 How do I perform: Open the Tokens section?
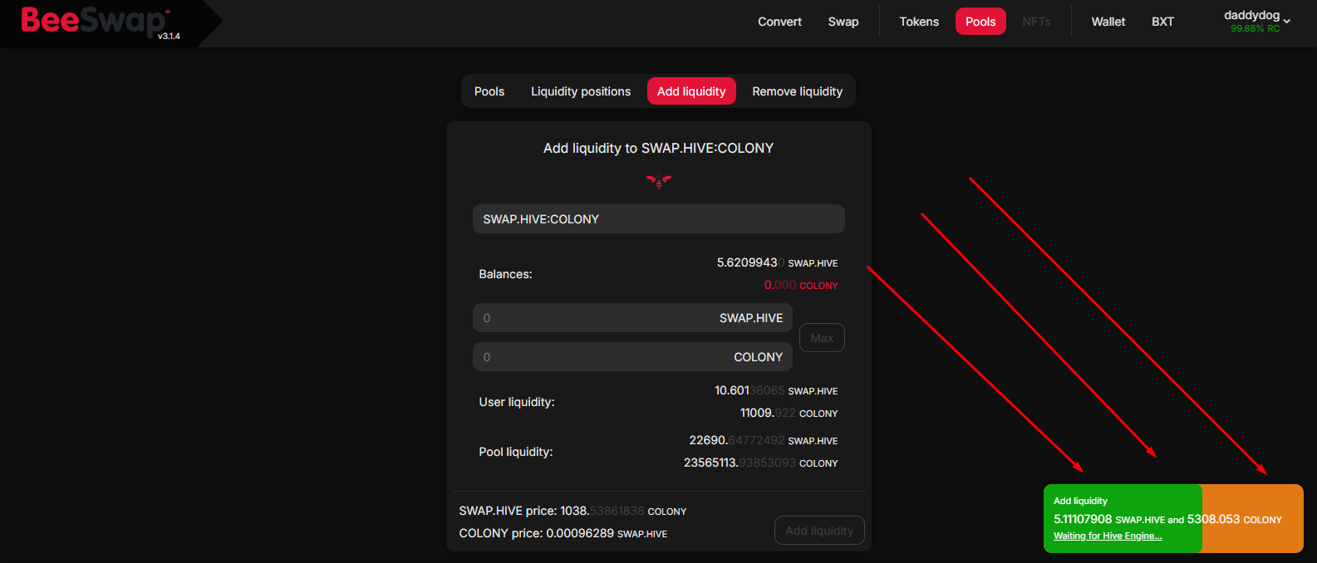pos(919,22)
